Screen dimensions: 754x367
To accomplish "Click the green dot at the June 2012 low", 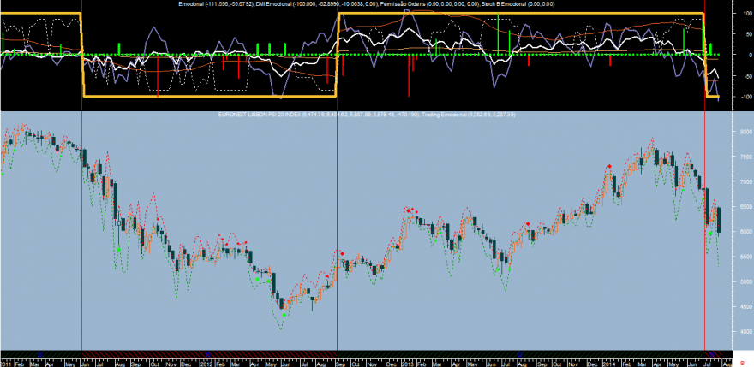I will (x=284, y=315).
